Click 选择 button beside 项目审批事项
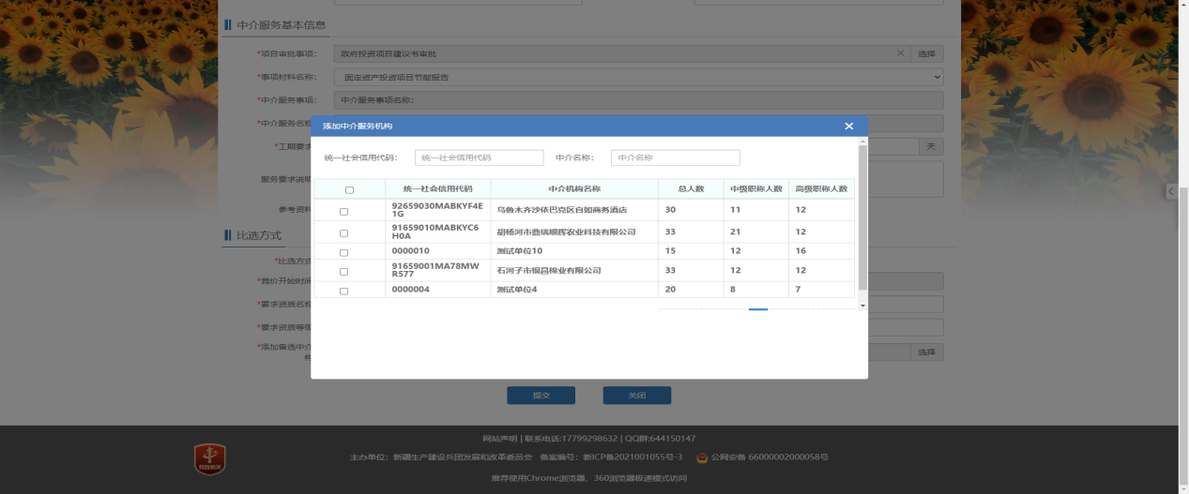 (926, 53)
